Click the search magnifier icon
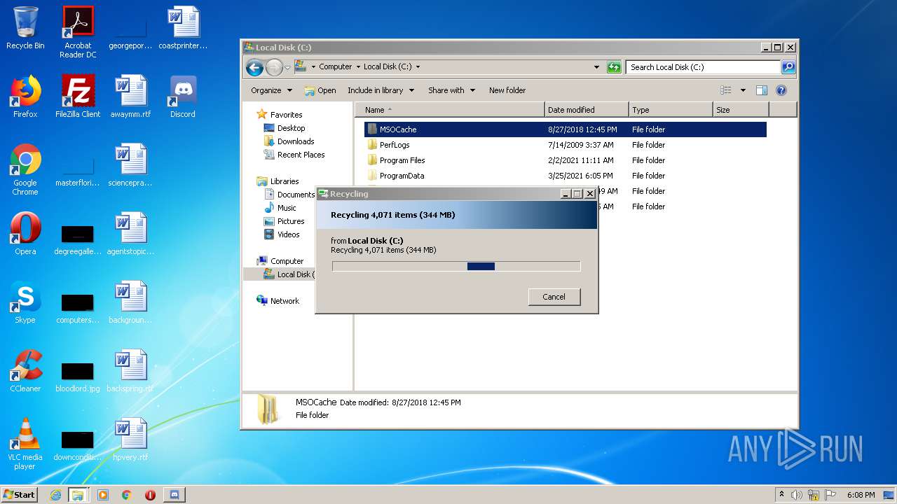 click(x=788, y=67)
